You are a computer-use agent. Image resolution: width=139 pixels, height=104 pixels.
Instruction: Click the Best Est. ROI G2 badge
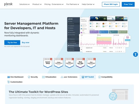point(80,63)
